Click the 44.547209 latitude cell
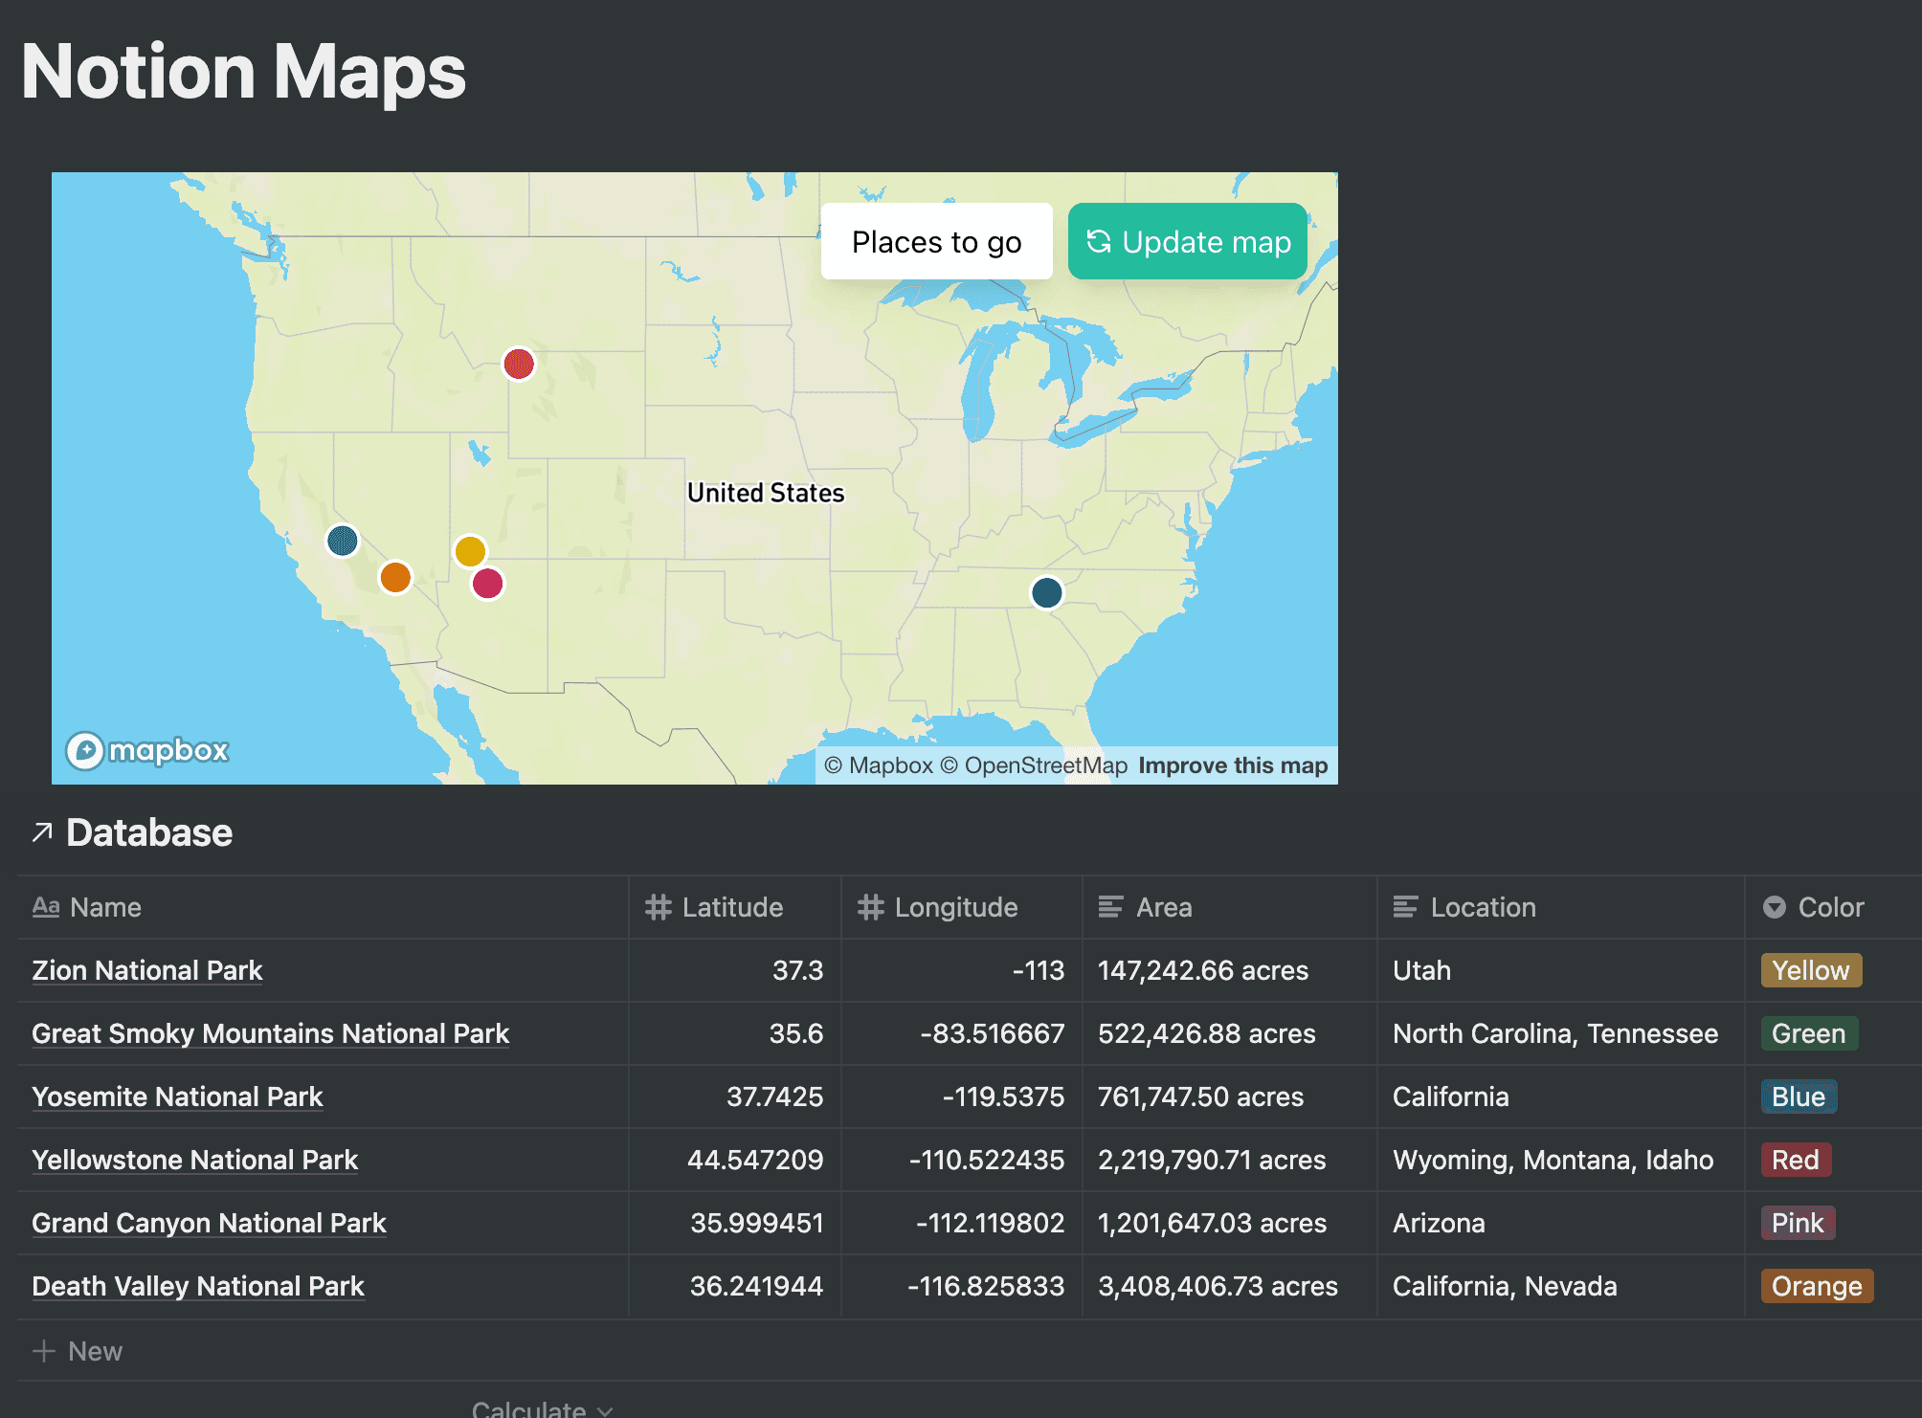This screenshot has width=1922, height=1418. coord(735,1160)
